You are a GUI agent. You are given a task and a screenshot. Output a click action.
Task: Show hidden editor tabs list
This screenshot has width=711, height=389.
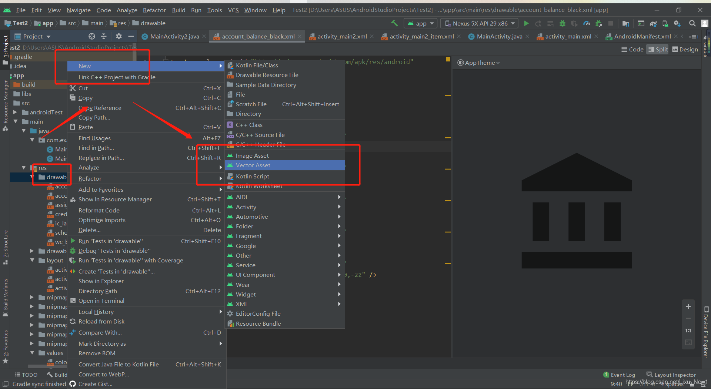694,37
